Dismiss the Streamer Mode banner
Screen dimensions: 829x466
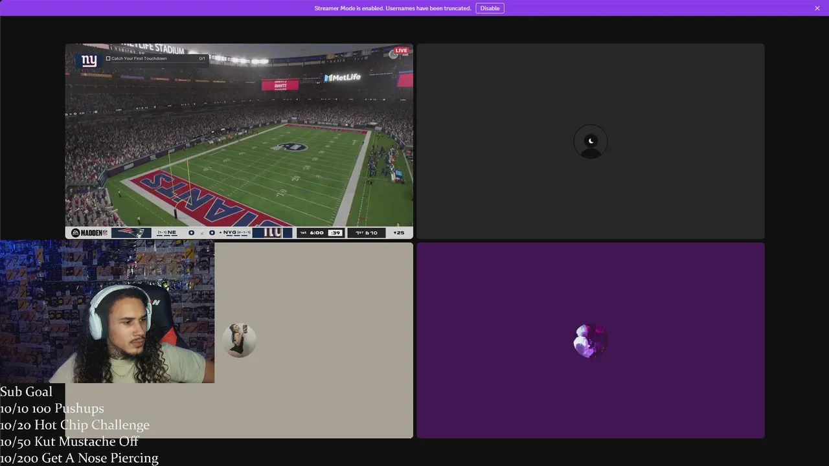[817, 8]
